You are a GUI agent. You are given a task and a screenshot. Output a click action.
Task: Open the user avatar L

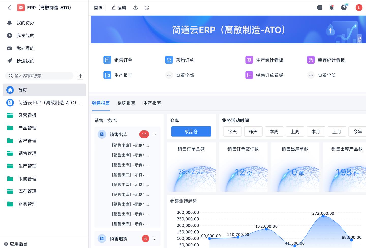pos(359,8)
